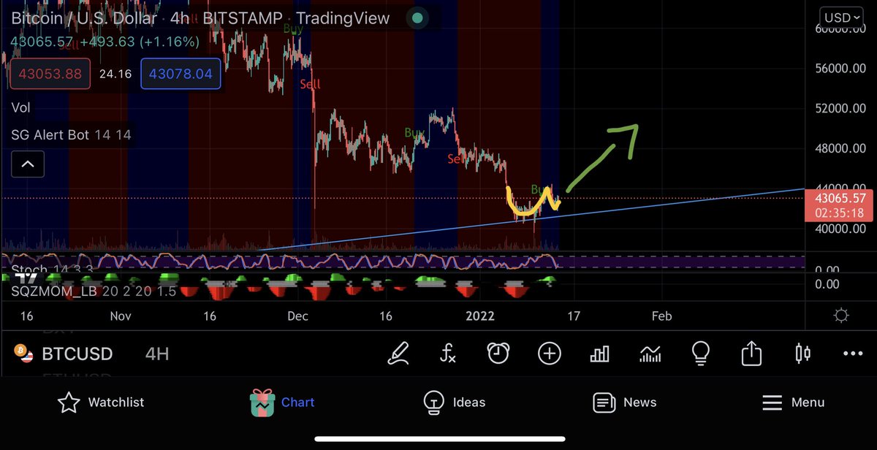Open the financials chart icon

click(650, 354)
